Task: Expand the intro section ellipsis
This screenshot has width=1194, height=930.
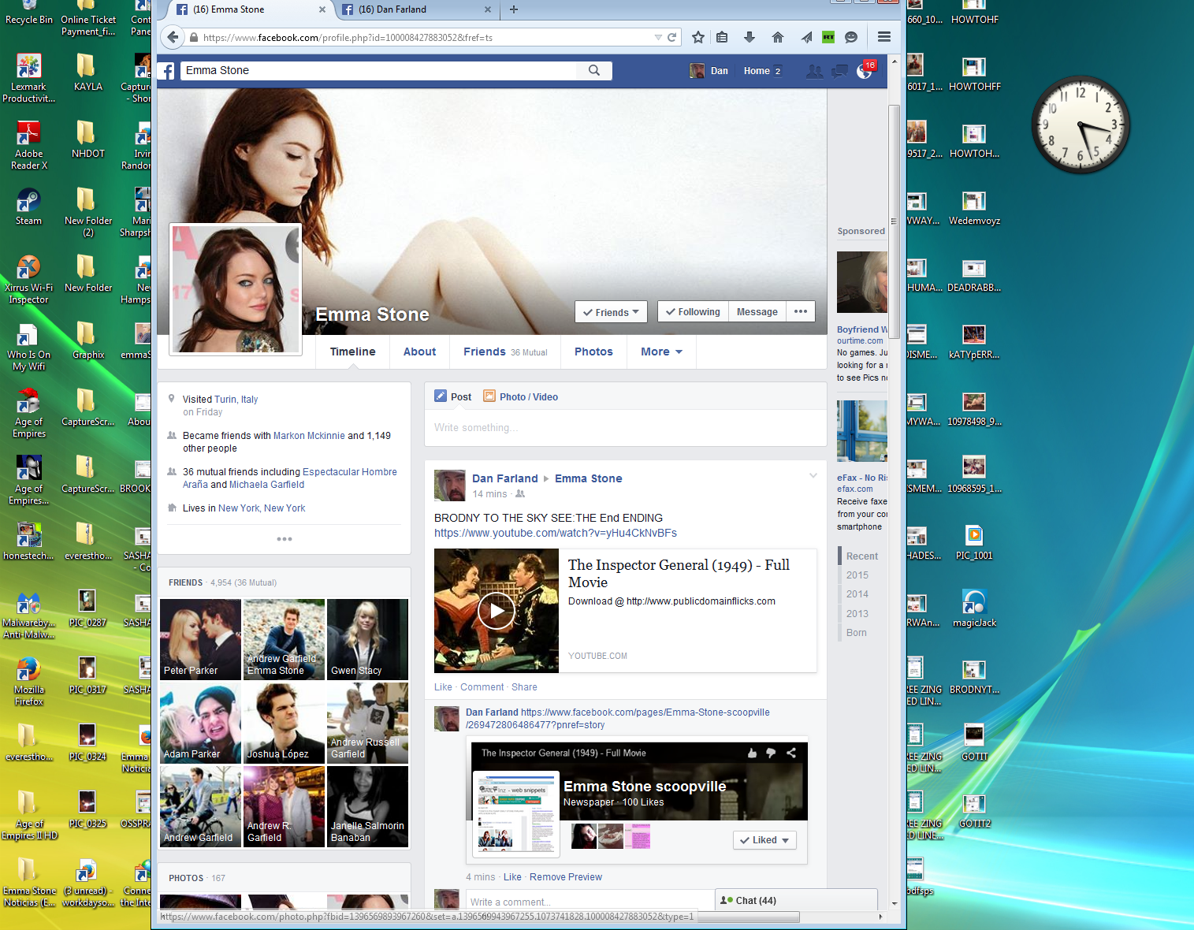Action: (x=285, y=539)
